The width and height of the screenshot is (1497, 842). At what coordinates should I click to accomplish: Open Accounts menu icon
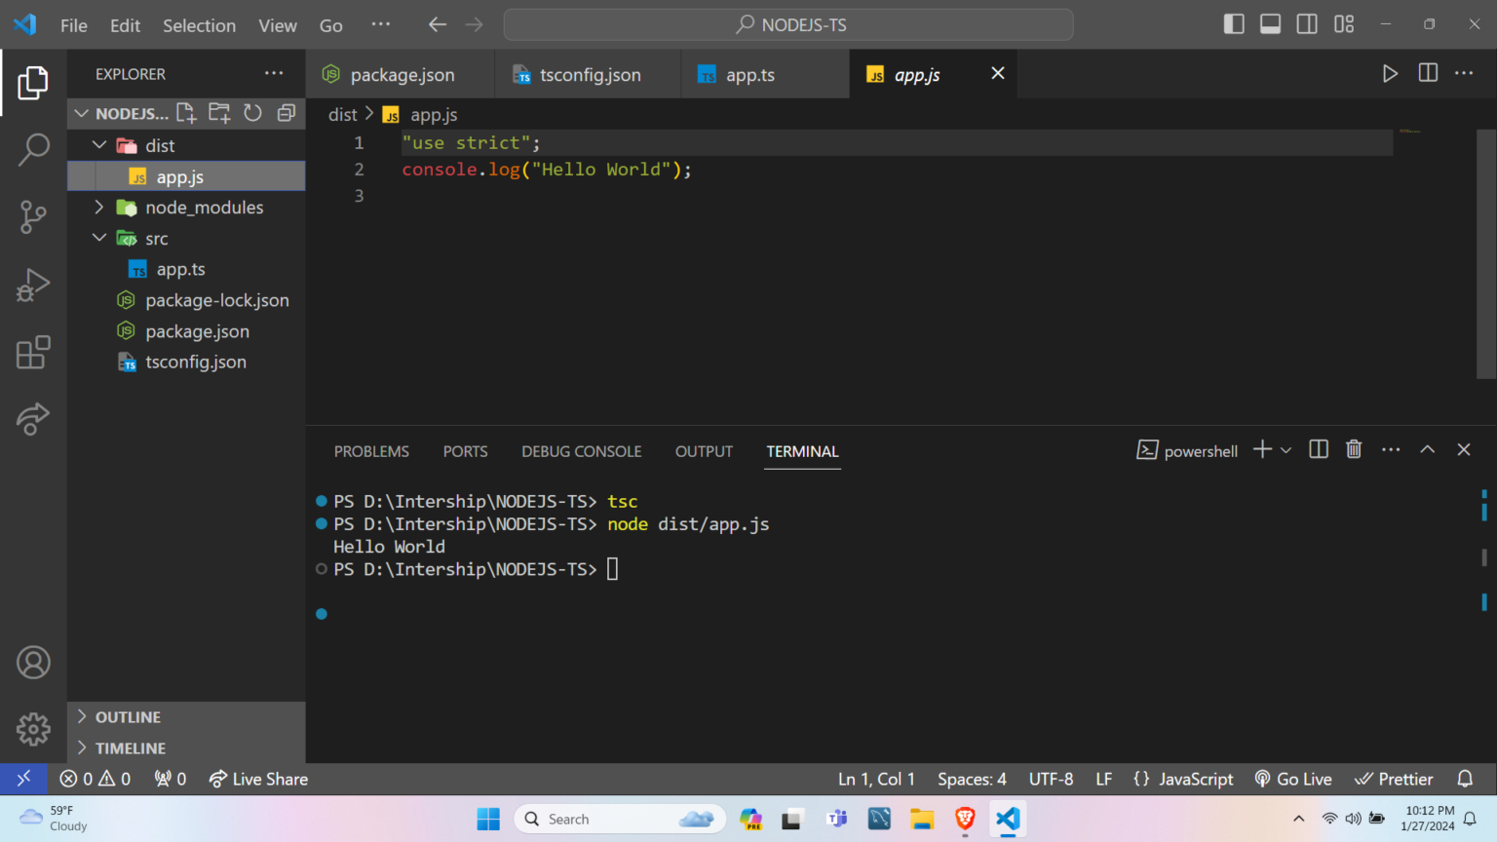(33, 663)
